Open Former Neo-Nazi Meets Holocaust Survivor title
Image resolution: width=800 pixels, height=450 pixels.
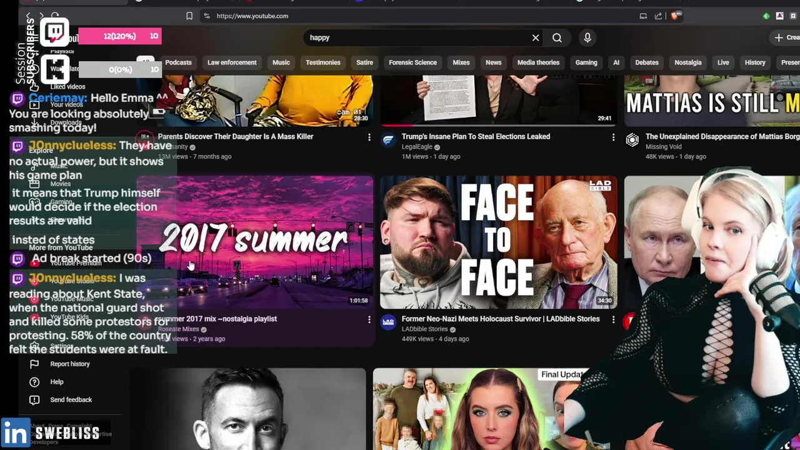[x=501, y=319]
